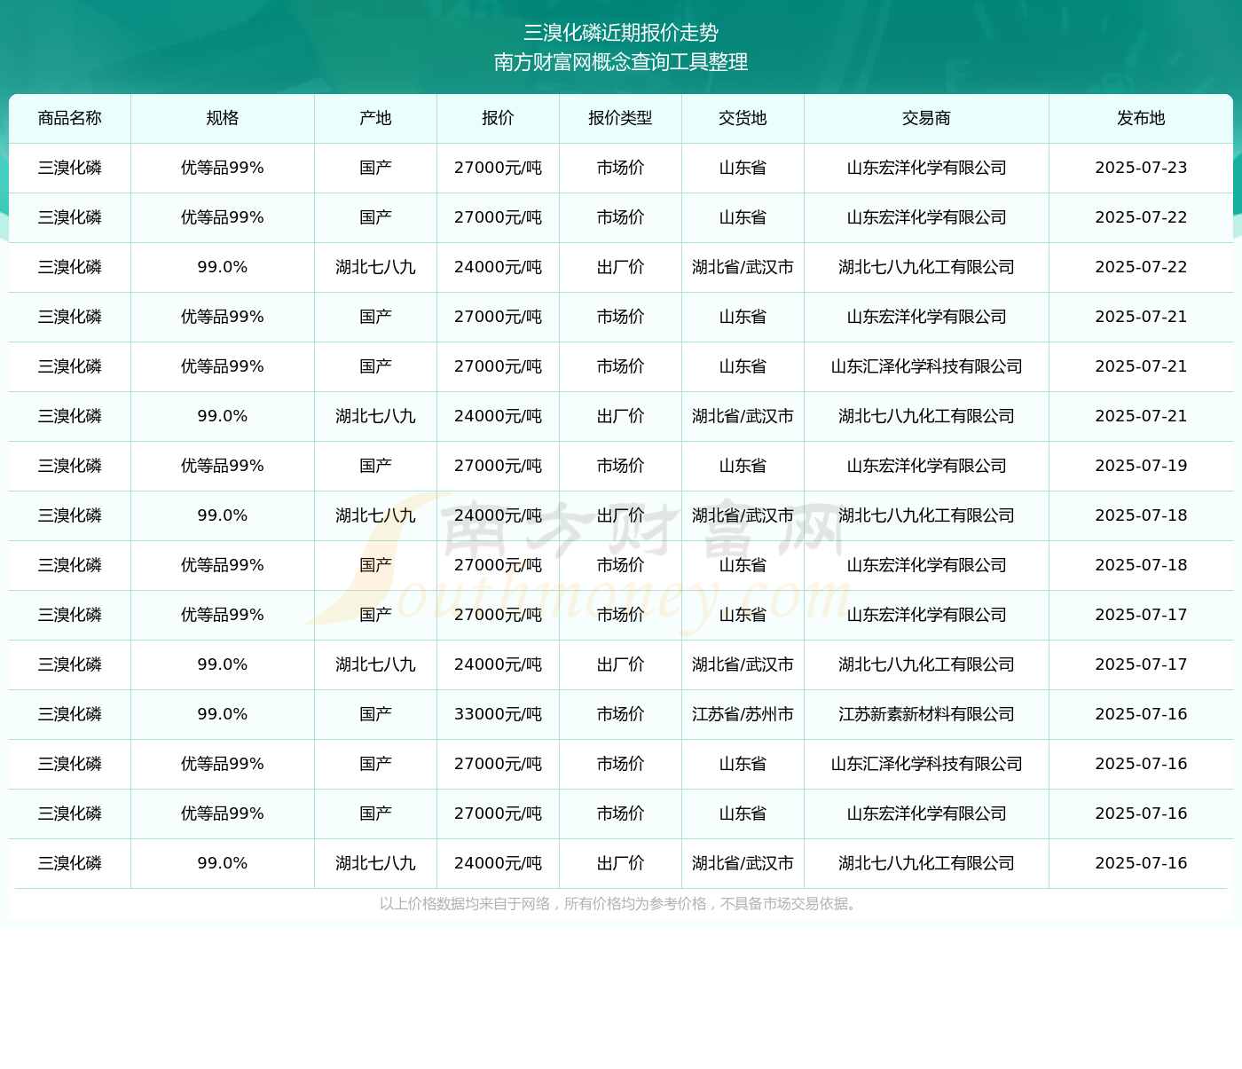Click 湖北省/武汉市 in the 2025-07-17 row
The image size is (1242, 1069).
tap(743, 664)
